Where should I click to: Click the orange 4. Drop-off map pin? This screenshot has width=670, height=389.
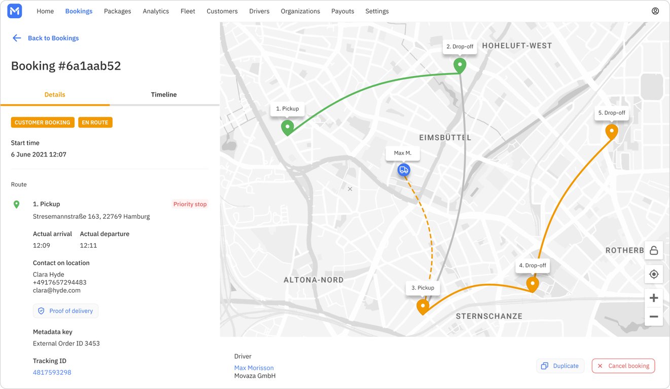point(532,284)
